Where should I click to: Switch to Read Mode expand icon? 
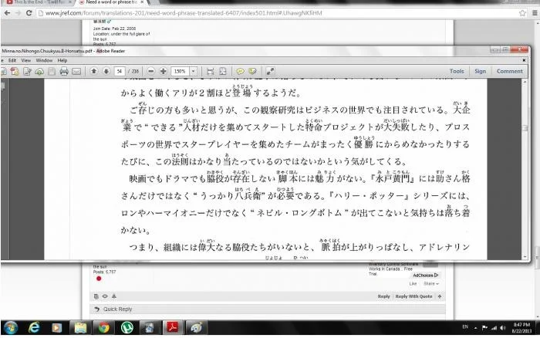click(x=270, y=71)
